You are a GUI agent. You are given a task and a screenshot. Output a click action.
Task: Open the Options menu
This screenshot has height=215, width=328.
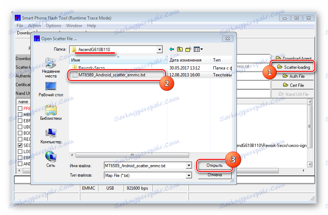pyautogui.click(x=54, y=26)
